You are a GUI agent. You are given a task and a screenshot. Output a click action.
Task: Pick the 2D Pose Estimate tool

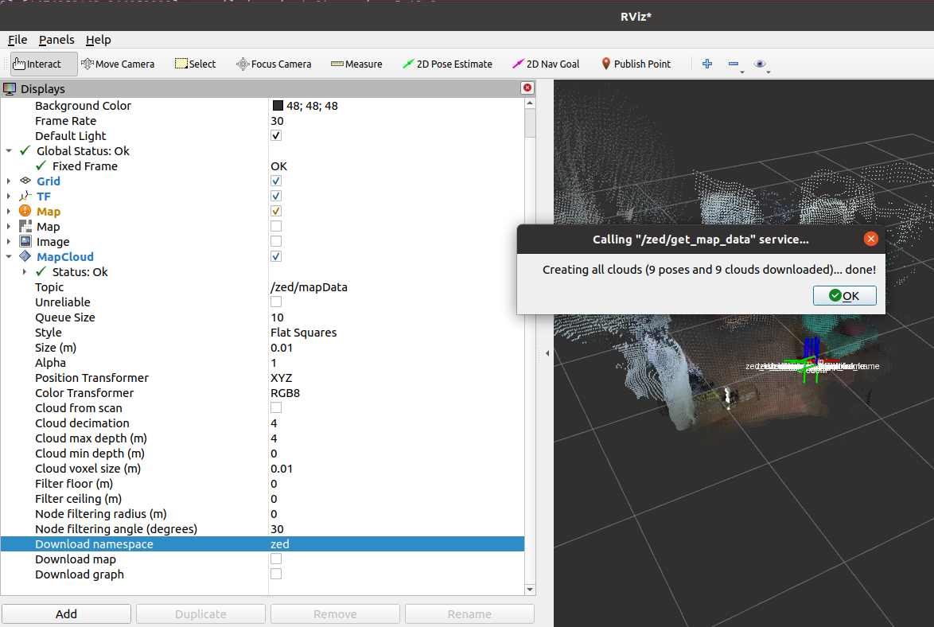(x=447, y=64)
